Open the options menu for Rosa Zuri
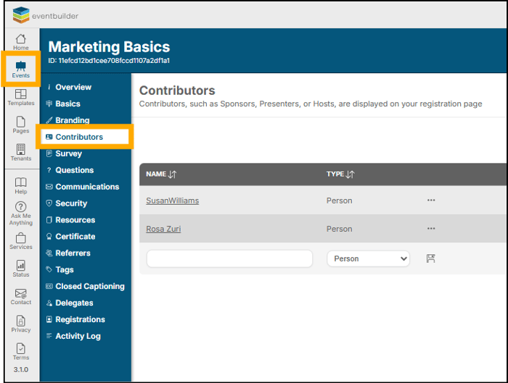Image resolution: width=508 pixels, height=383 pixels. tap(431, 229)
